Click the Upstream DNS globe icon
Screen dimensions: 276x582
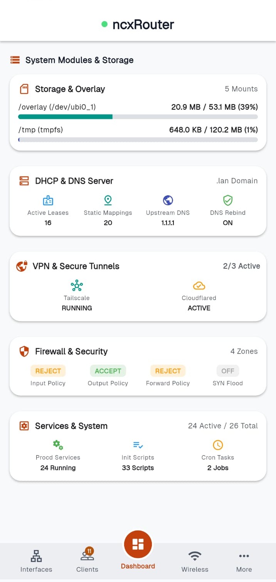point(168,200)
